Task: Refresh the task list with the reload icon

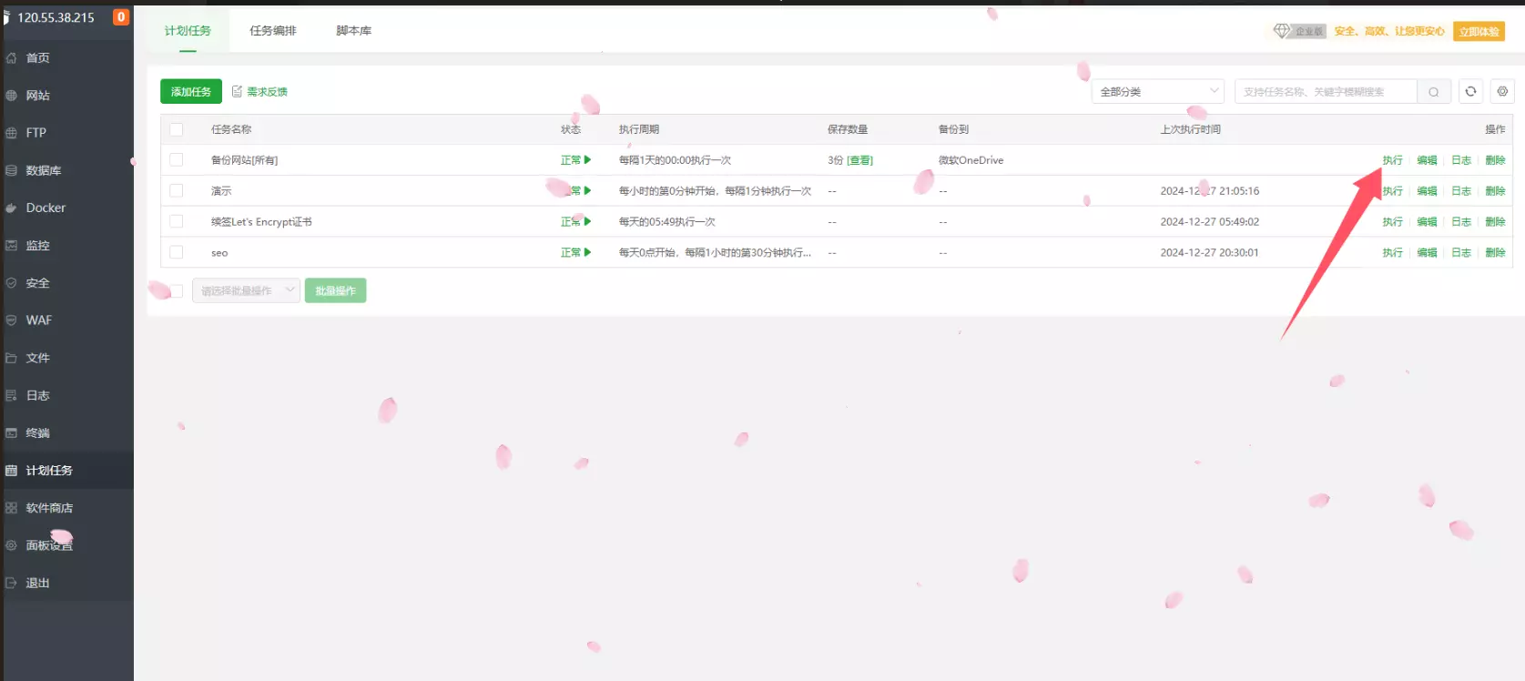Action: tap(1470, 91)
